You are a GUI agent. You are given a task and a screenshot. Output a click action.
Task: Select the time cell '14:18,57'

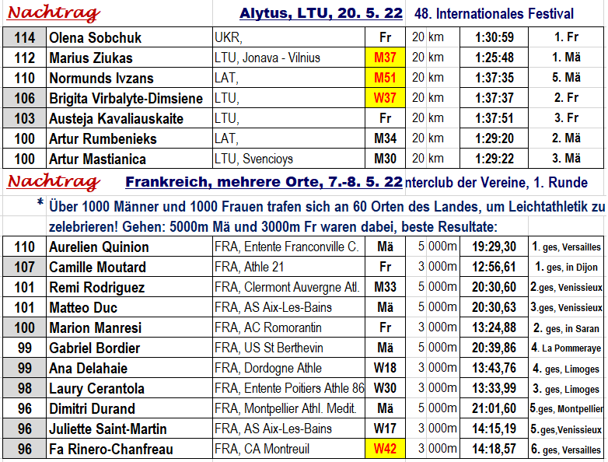click(x=494, y=449)
